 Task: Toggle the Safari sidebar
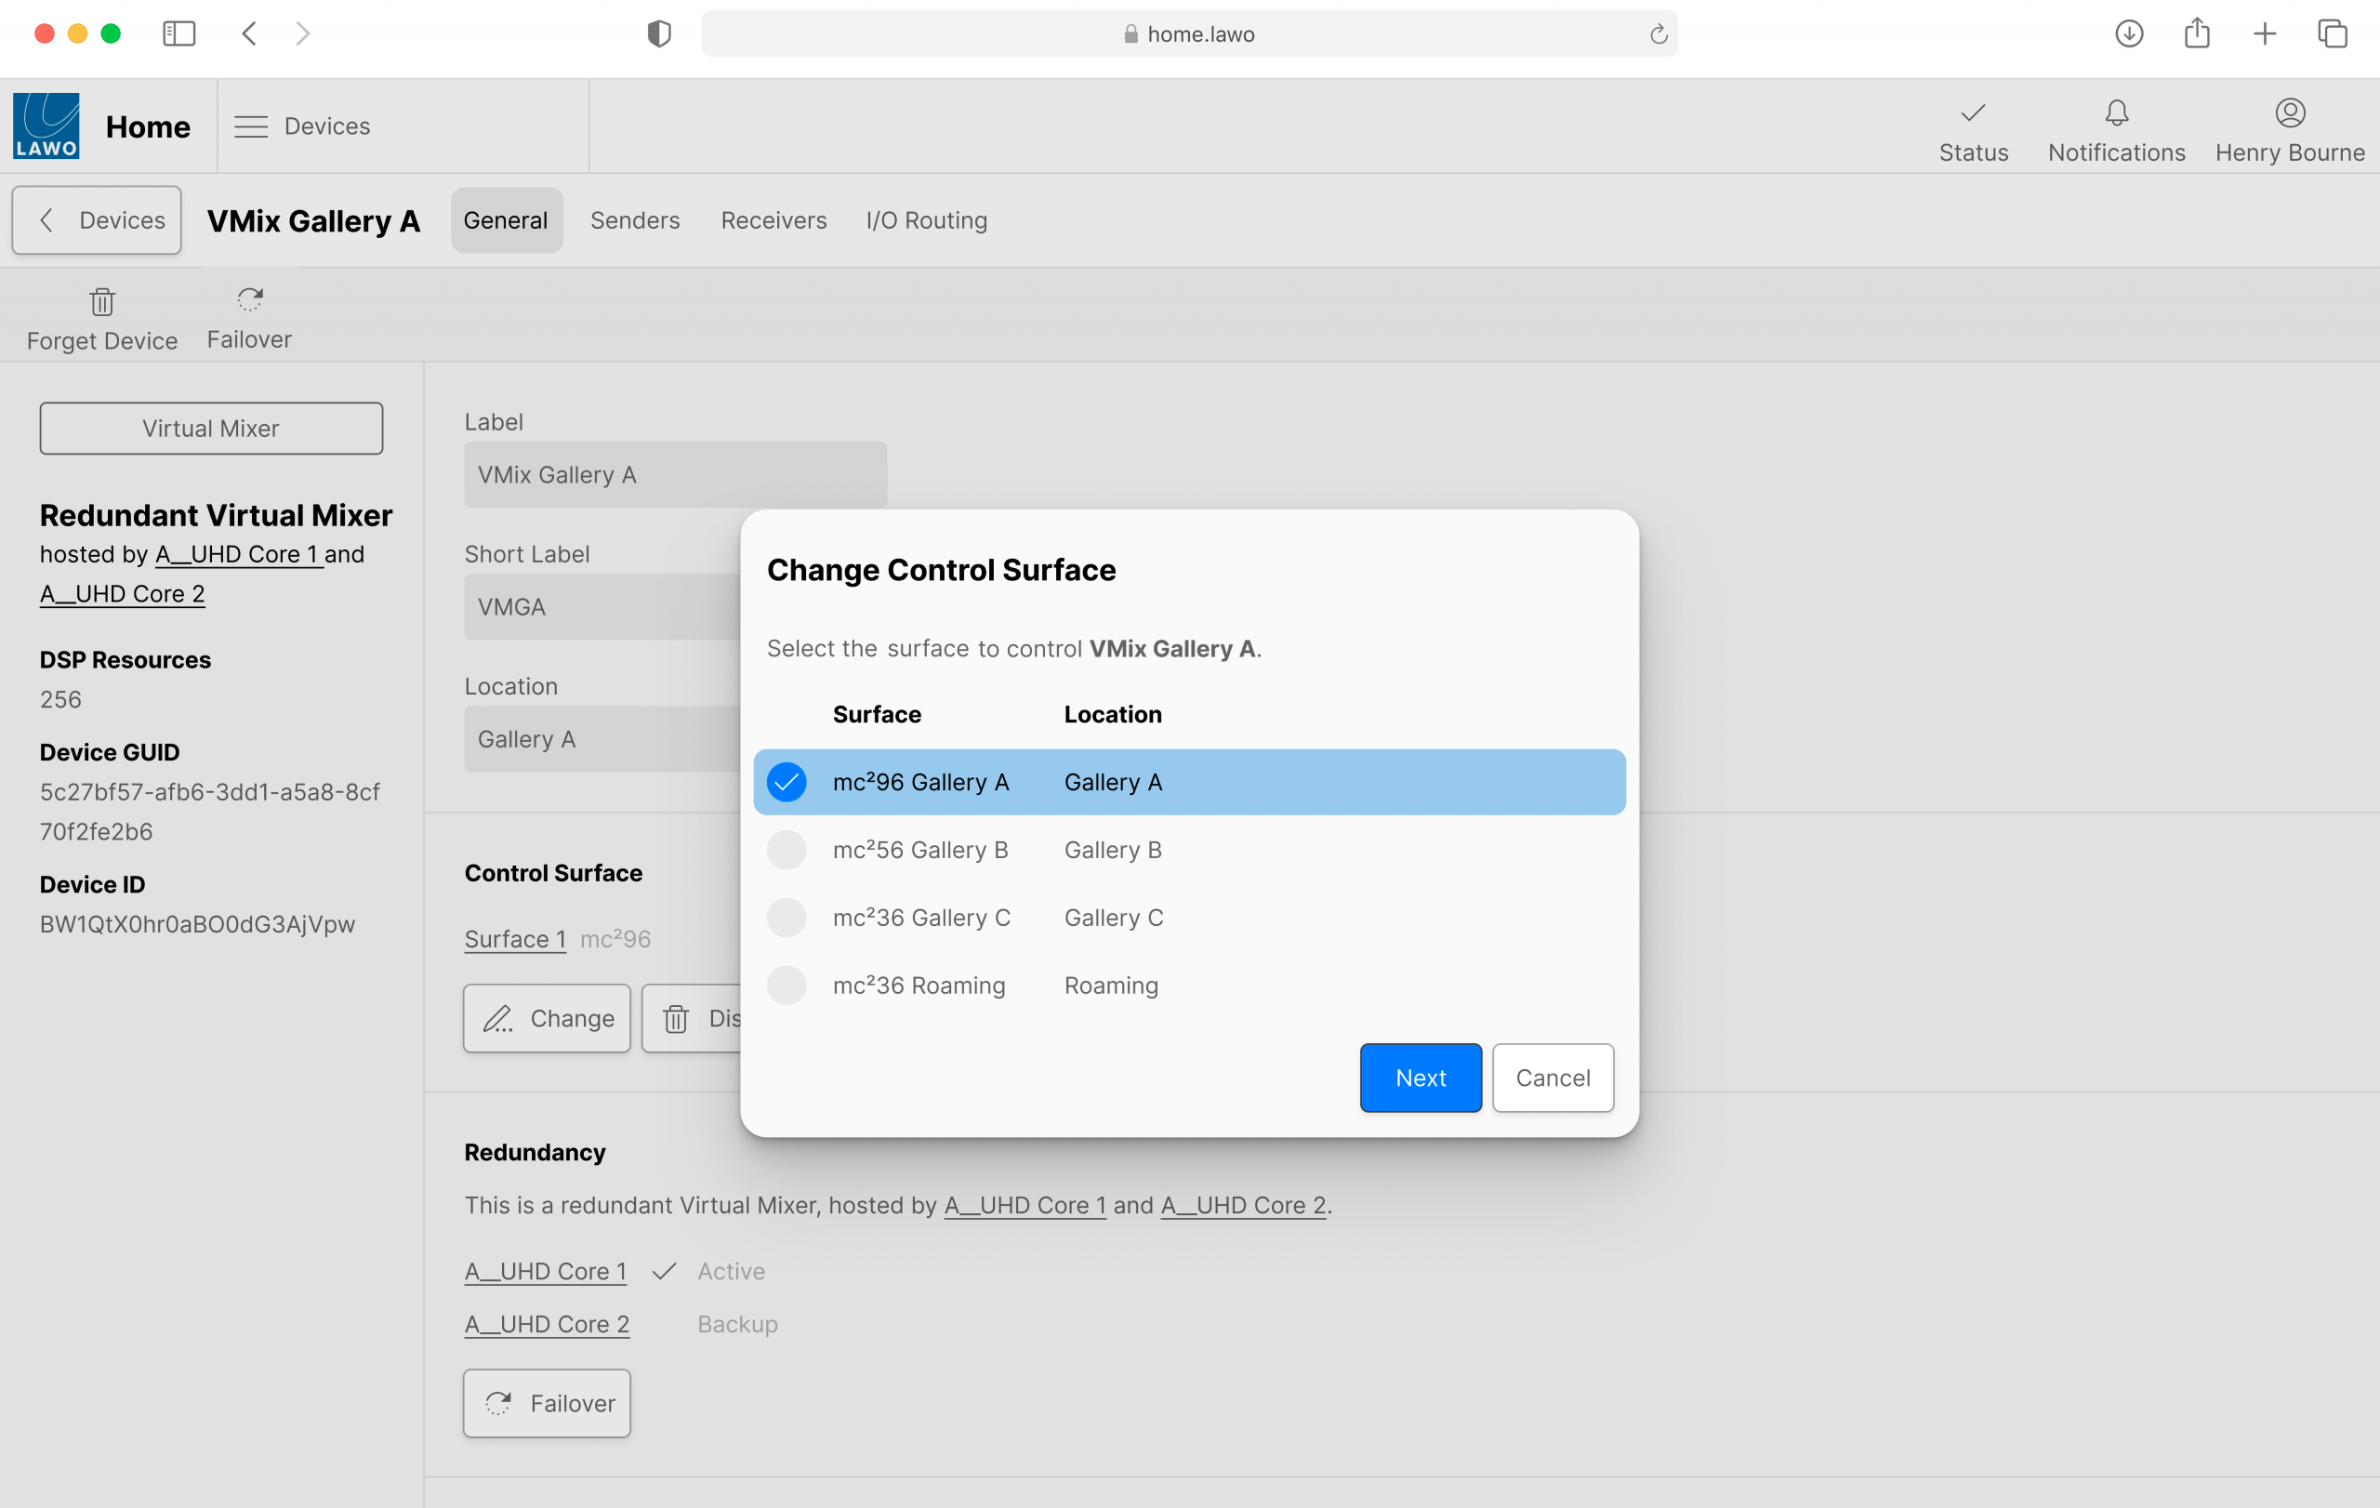pyautogui.click(x=178, y=33)
